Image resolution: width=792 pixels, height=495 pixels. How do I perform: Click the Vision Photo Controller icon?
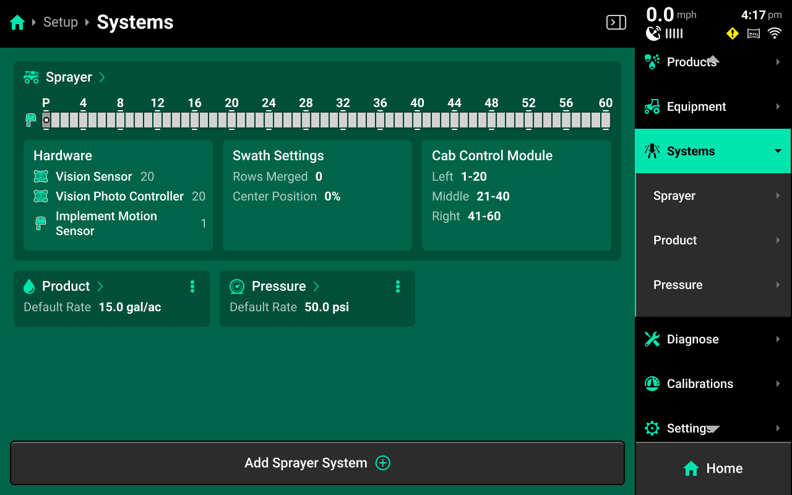click(x=41, y=197)
